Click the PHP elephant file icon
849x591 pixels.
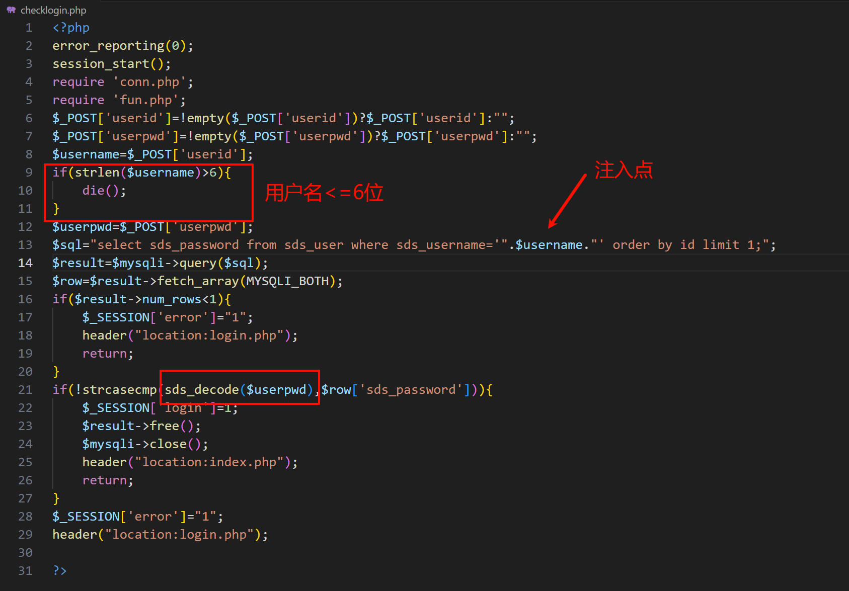11,10
